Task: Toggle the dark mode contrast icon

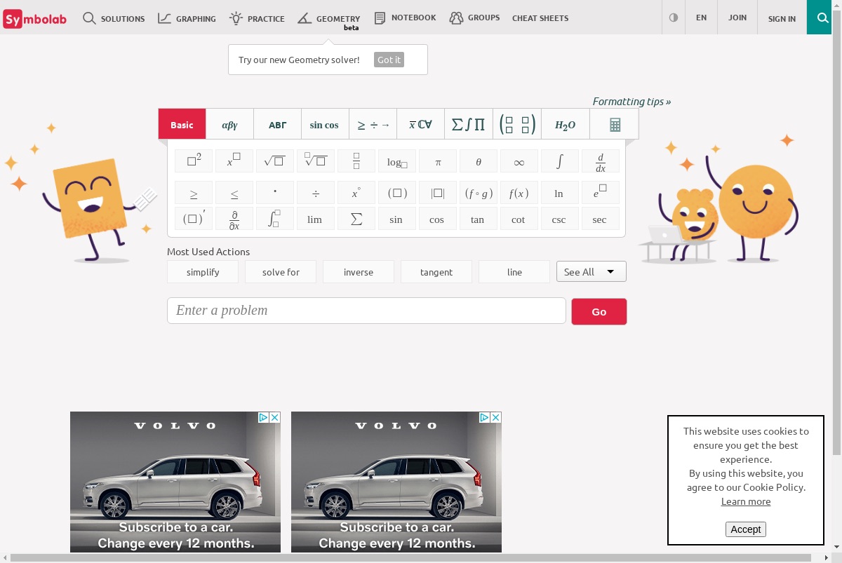Action: (x=674, y=18)
